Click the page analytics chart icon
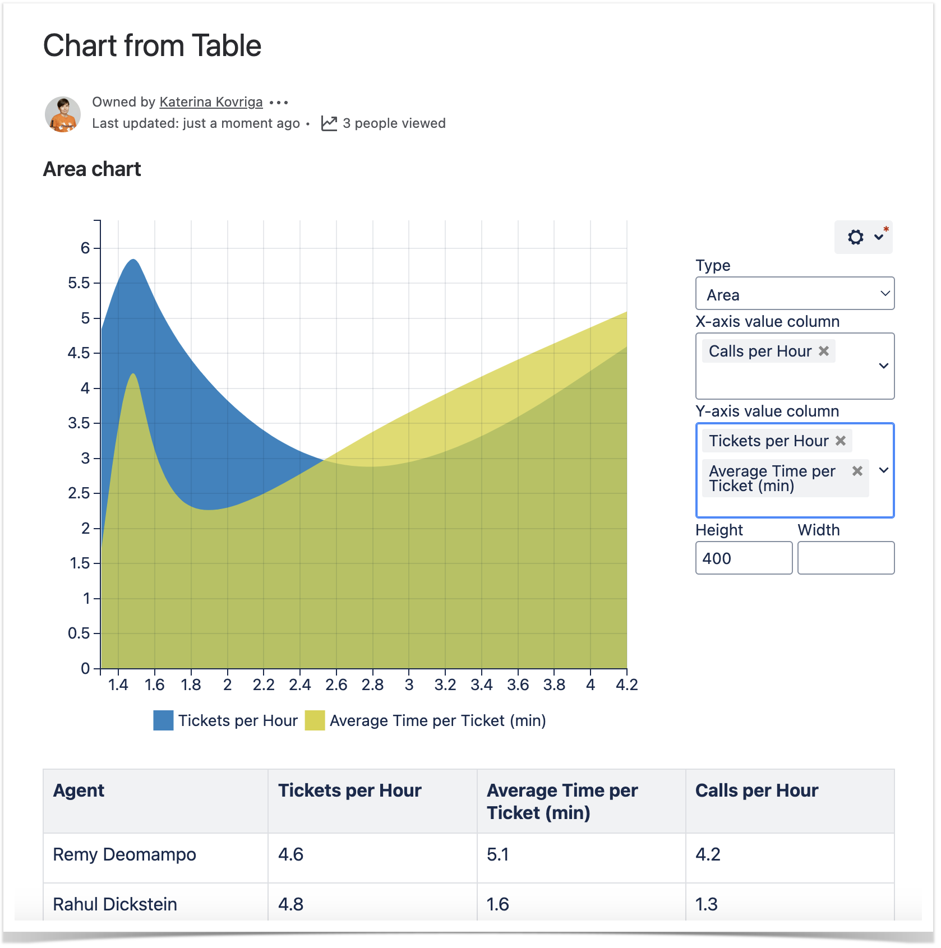This screenshot has width=941, height=948. [329, 123]
